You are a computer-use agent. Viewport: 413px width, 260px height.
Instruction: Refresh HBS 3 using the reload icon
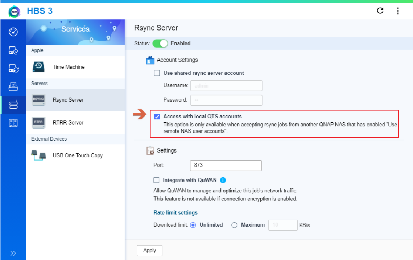coord(380,11)
